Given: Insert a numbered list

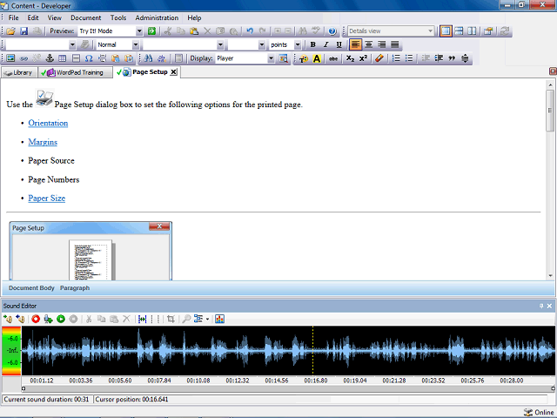Looking at the screenshot, I should (396, 58).
